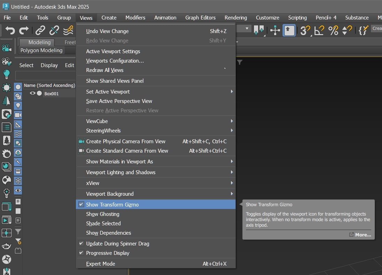Enable the 3D Snaps Toggle
The height and width of the screenshot is (275, 382).
click(305, 31)
